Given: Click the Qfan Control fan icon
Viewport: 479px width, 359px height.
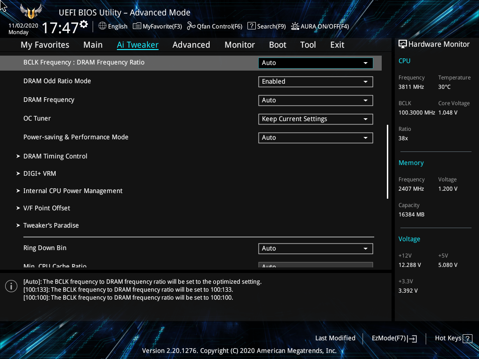Looking at the screenshot, I should click(x=191, y=26).
